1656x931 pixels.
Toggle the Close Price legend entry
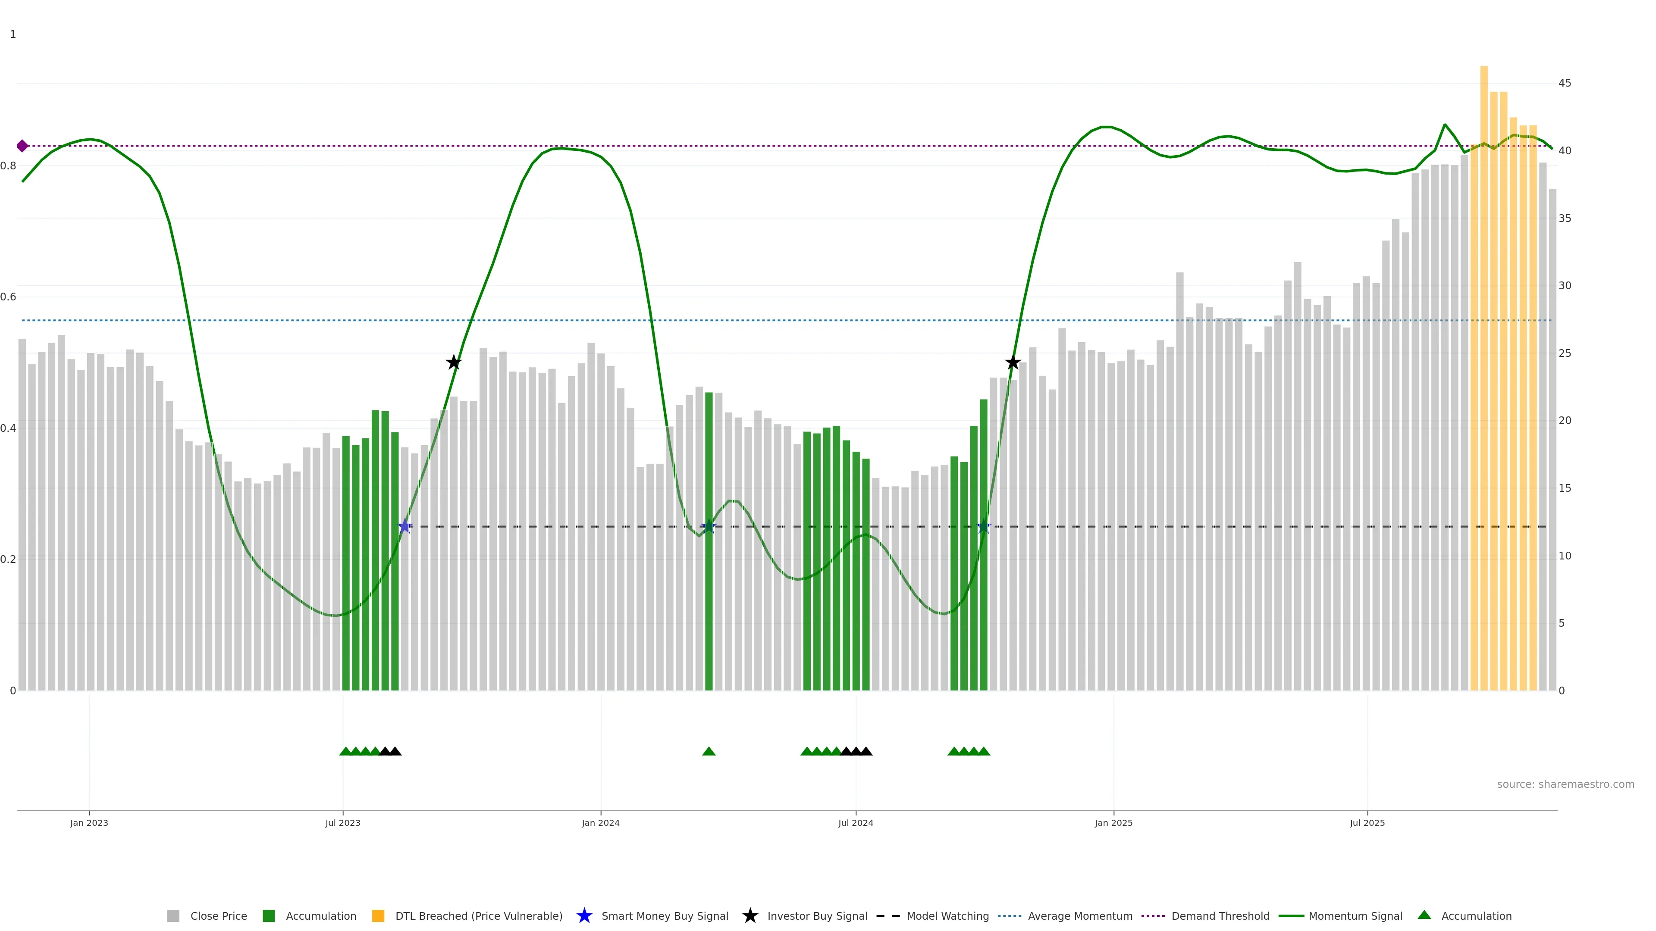coord(219,915)
